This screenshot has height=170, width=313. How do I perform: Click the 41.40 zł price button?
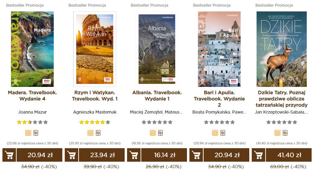[289, 155]
